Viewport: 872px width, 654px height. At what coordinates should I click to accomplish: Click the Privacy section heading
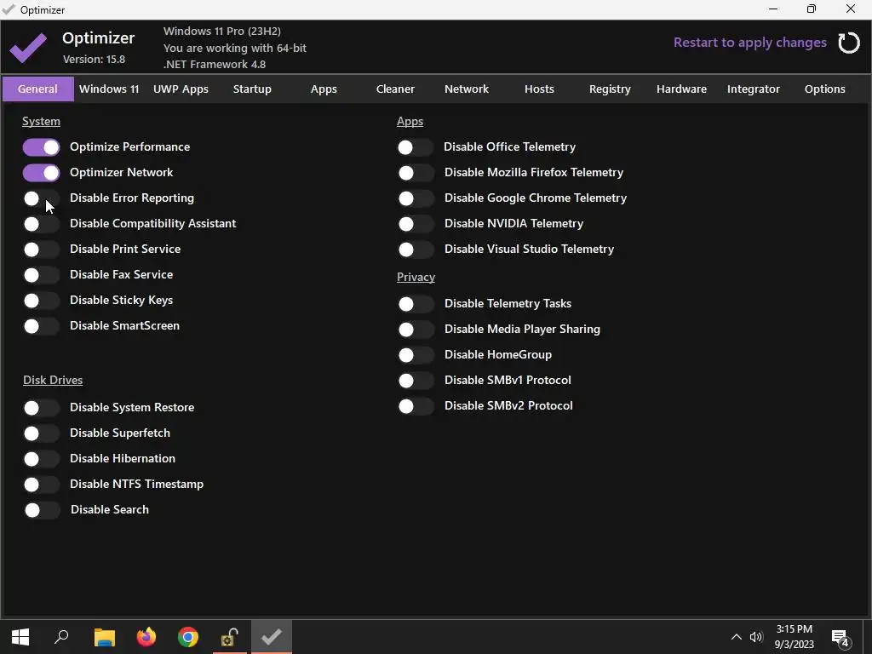pos(416,277)
